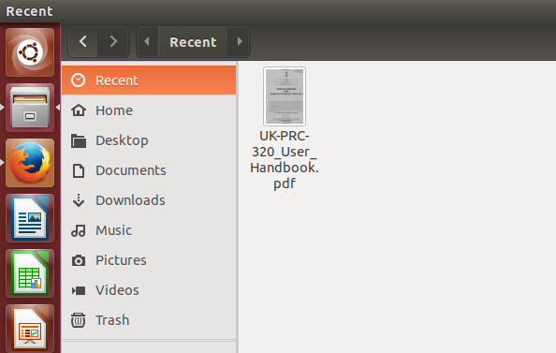Go forward with the forward arrow
556x353 pixels.
[113, 42]
